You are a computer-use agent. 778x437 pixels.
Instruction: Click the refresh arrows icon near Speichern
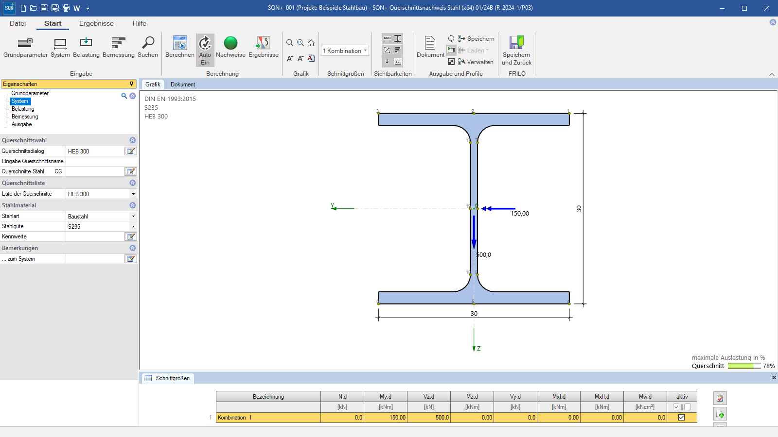click(x=451, y=38)
